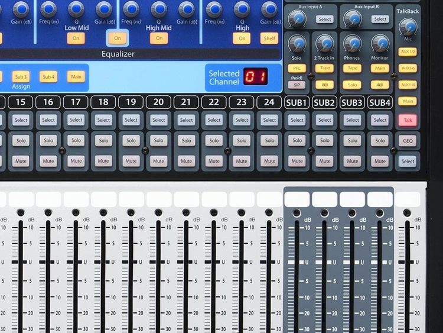Click the channel 22 fader track at unity
The width and height of the screenshot is (443, 333).
click(214, 262)
